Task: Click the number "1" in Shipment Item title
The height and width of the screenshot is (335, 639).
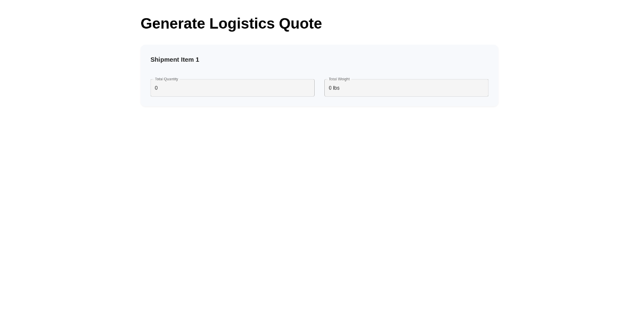Action: coord(197,60)
